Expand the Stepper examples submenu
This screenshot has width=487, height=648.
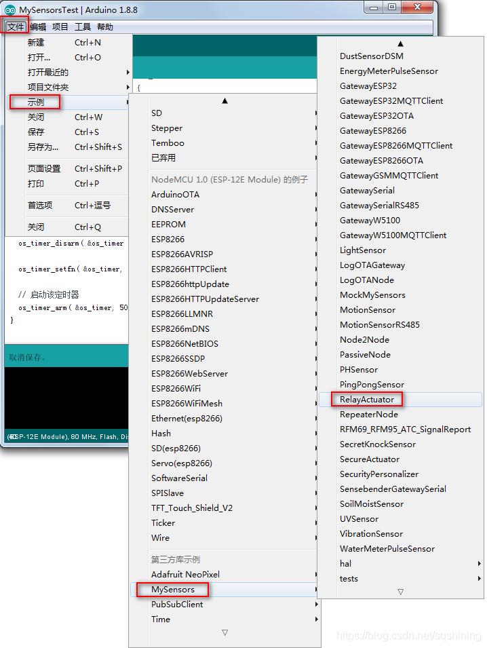click(x=225, y=128)
